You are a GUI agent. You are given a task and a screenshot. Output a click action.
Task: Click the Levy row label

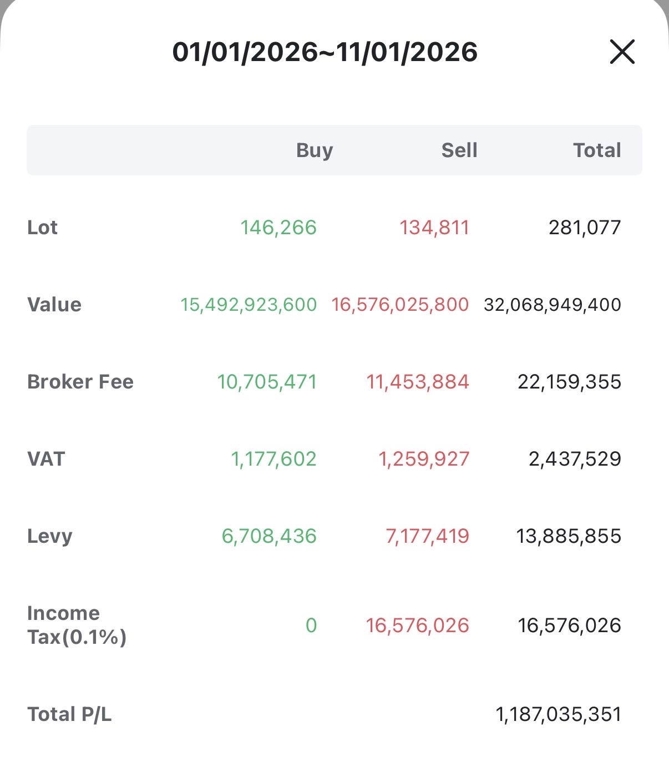[50, 536]
